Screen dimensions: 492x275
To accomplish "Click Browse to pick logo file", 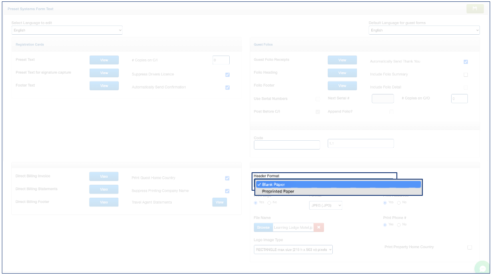I will [x=263, y=227].
